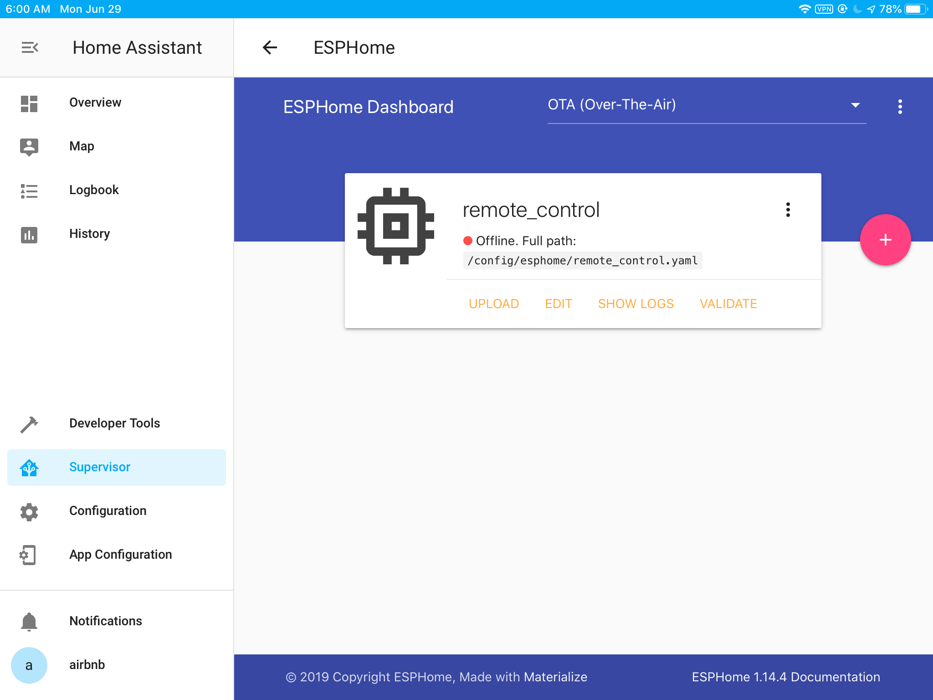Click the battery indicator in status bar
Viewport: 933px width, 700px height.
click(x=915, y=9)
